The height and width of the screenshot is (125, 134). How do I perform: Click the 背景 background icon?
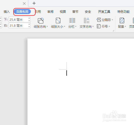click(x=122, y=20)
